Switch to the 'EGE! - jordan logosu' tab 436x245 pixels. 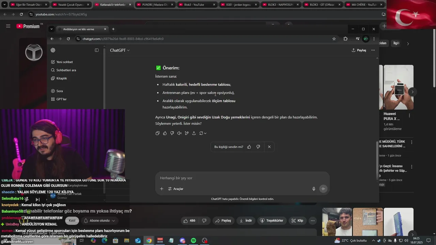click(x=239, y=5)
